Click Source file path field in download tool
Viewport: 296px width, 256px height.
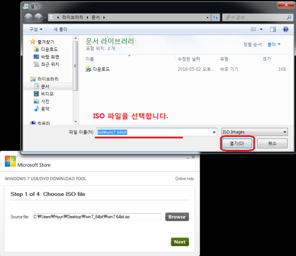97,217
